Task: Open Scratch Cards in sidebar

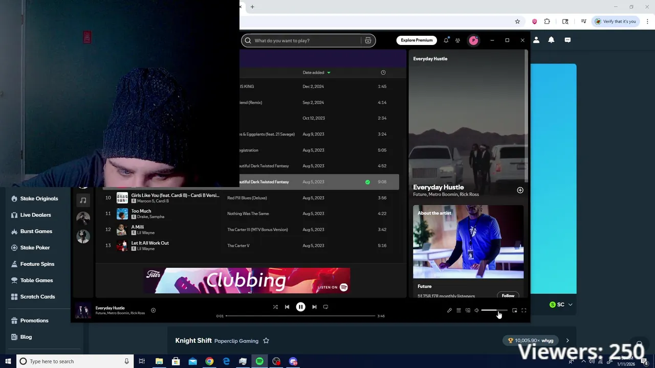Action: tap(37, 296)
